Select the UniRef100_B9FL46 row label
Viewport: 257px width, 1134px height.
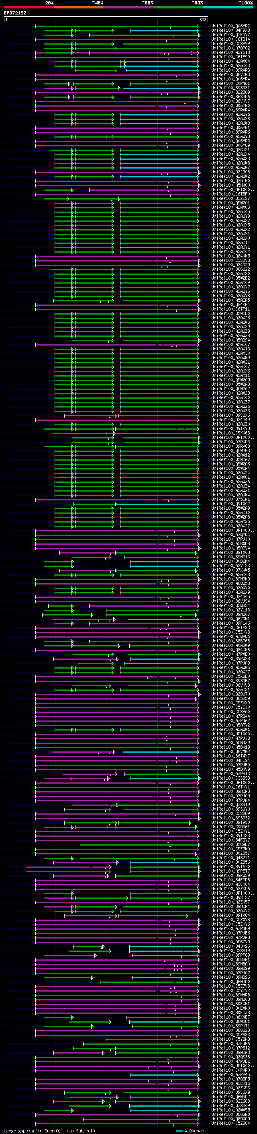coord(230,624)
